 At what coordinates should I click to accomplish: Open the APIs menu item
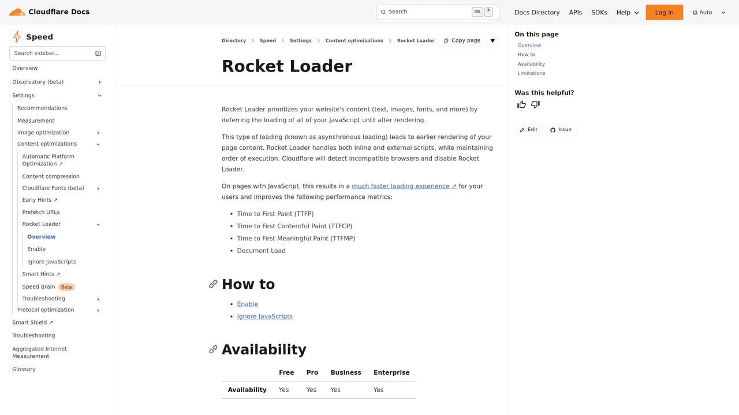point(575,12)
